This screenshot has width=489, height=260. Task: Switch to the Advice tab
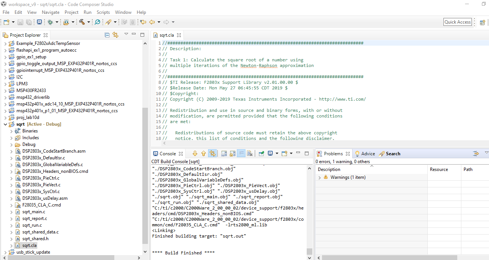[368, 154]
